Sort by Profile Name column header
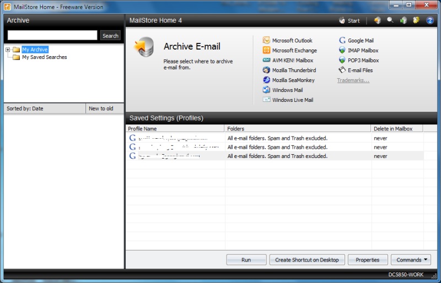The height and width of the screenshot is (283, 441). (x=175, y=129)
